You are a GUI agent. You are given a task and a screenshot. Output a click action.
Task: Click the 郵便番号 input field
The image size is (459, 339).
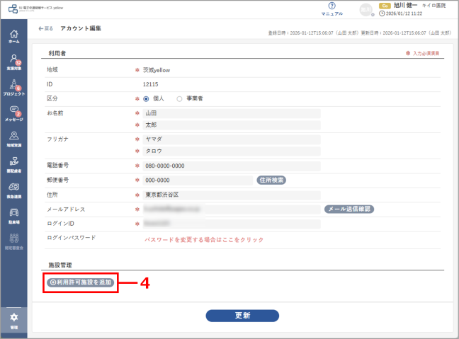click(198, 180)
